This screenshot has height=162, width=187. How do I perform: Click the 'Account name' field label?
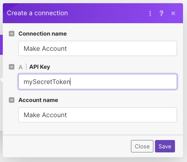pyautogui.click(x=38, y=100)
